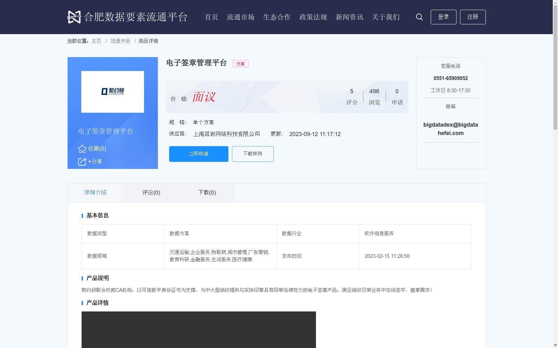This screenshot has width=558, height=348.
Task: Click the blue 立即申请 button
Action: [199, 154]
